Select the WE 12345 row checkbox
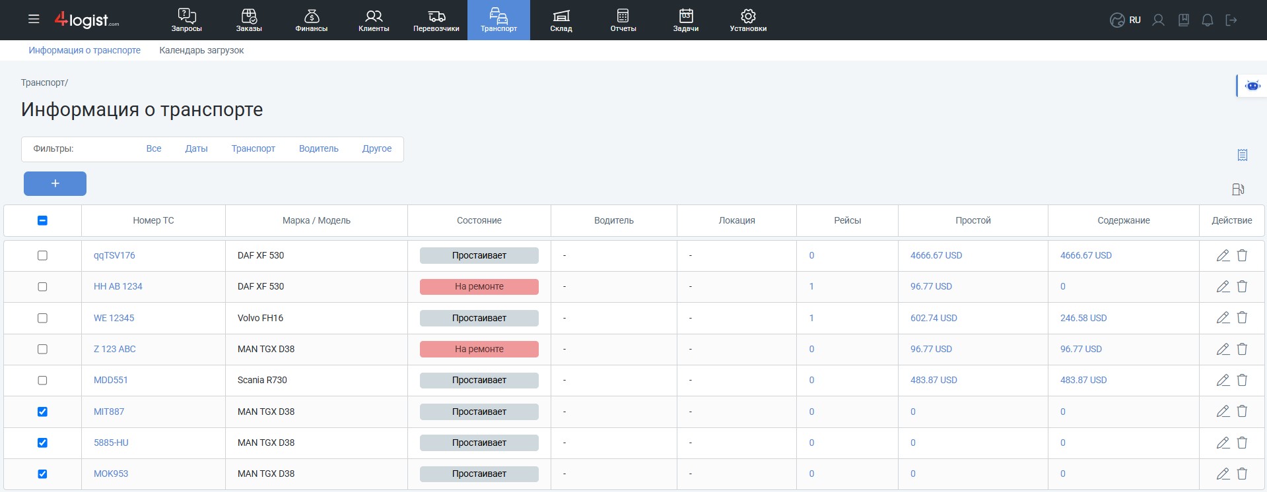The image size is (1267, 492). point(42,318)
